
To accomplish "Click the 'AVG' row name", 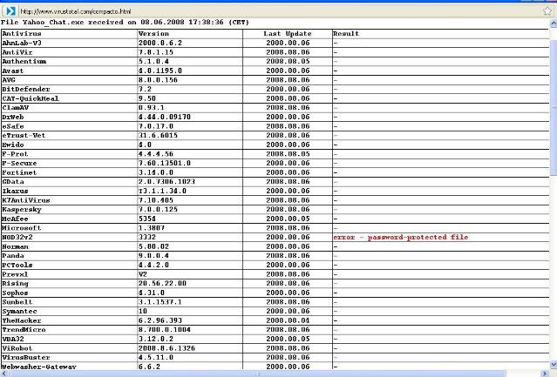I will (x=9, y=80).
